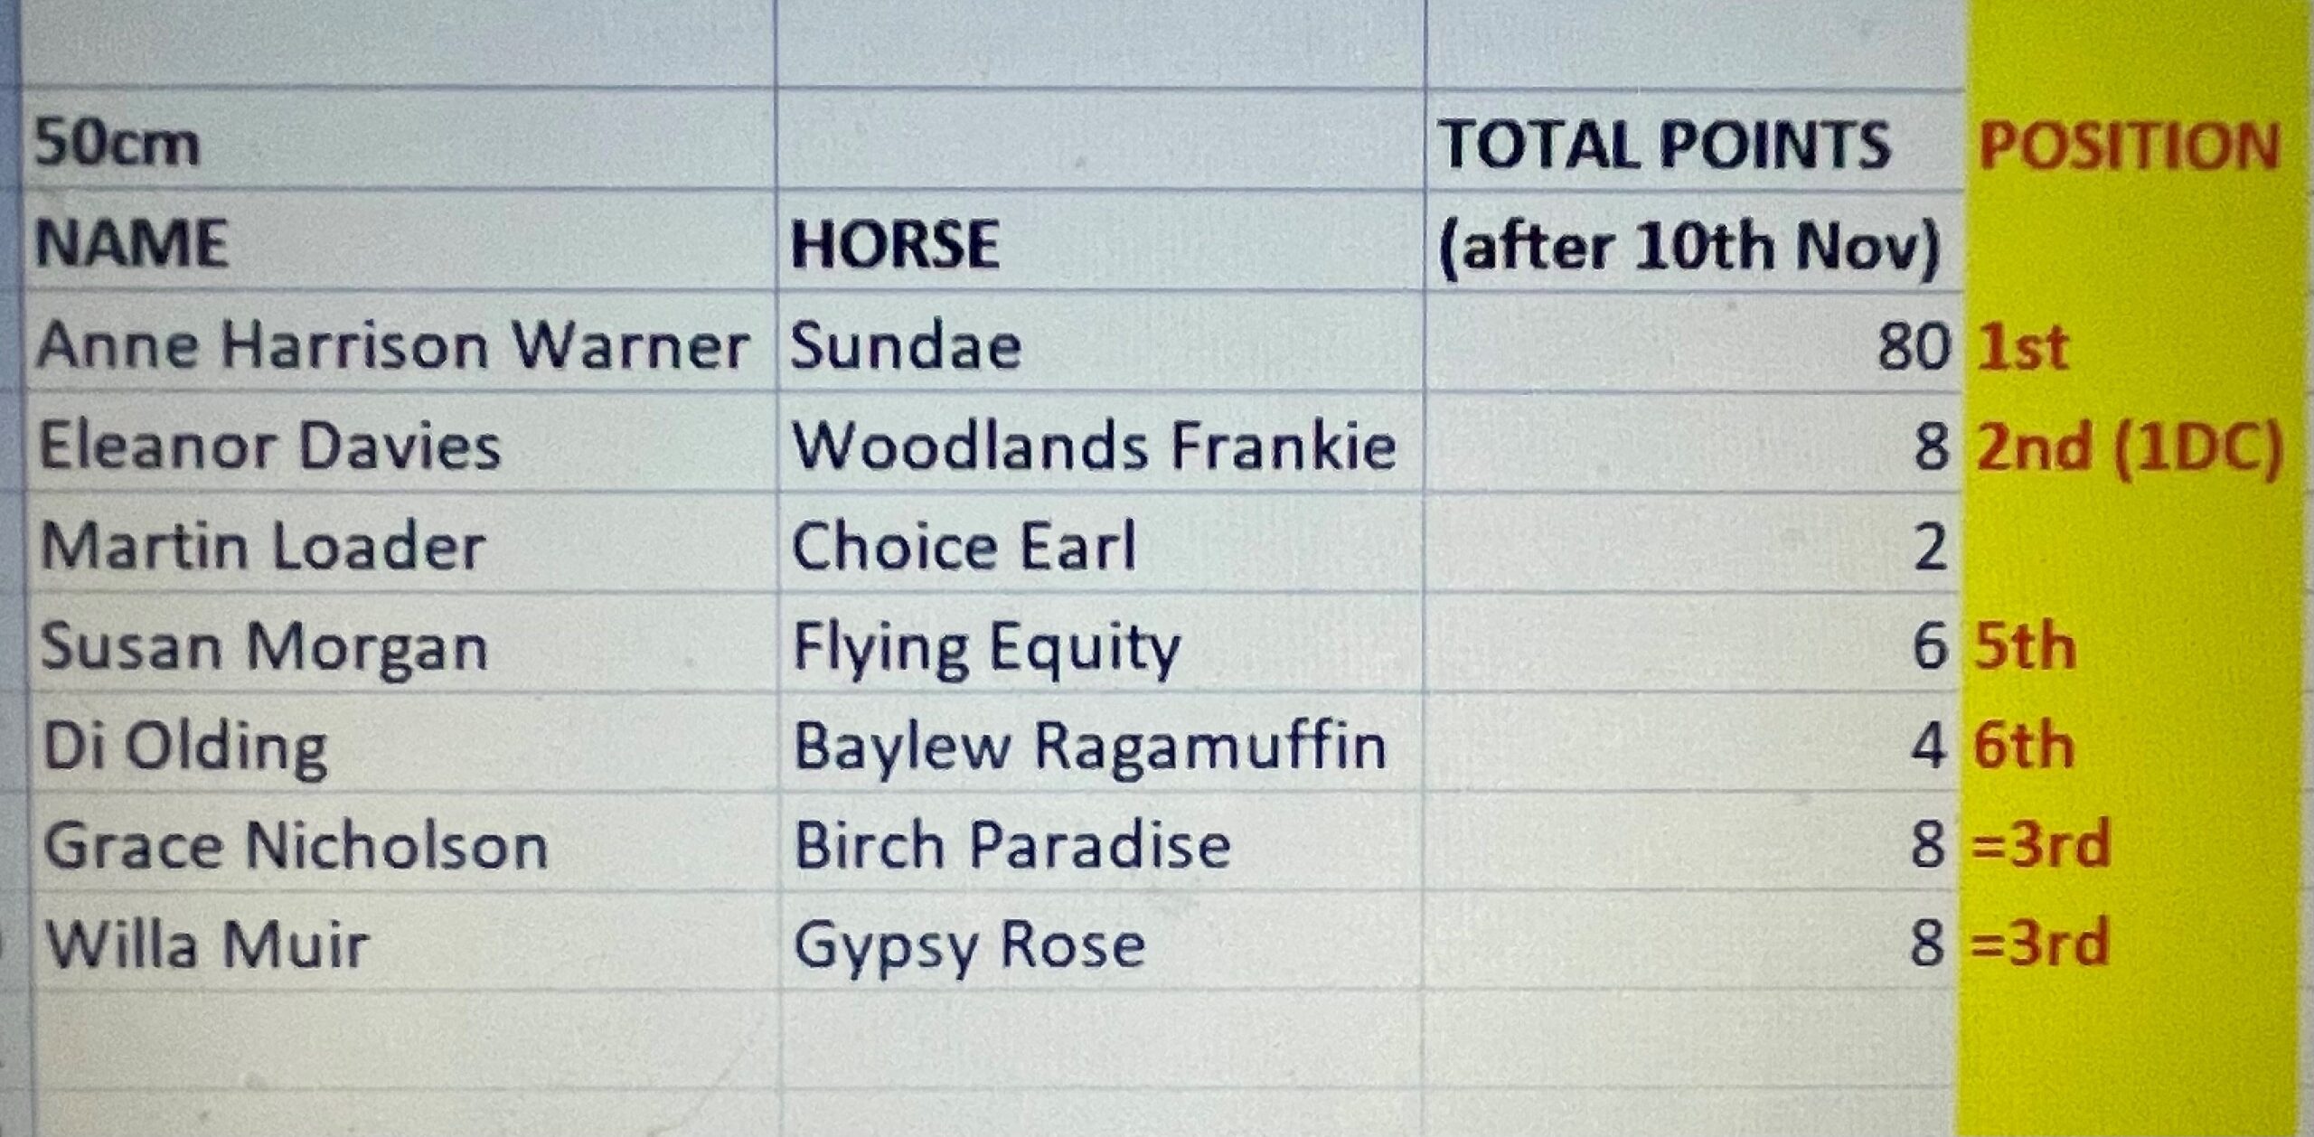The height and width of the screenshot is (1137, 2314).
Task: Select the Flying Equity cell
Action: tap(1100, 644)
